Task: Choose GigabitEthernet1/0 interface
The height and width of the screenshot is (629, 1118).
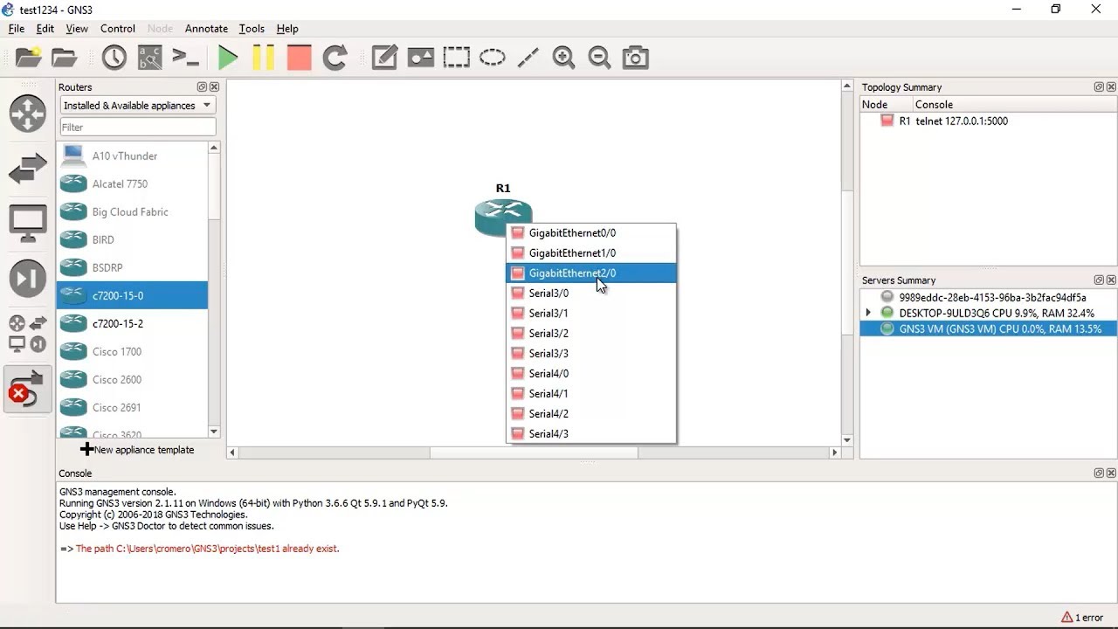Action: [x=591, y=253]
